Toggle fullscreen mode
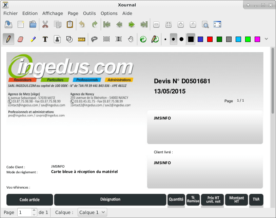 tap(217, 24)
